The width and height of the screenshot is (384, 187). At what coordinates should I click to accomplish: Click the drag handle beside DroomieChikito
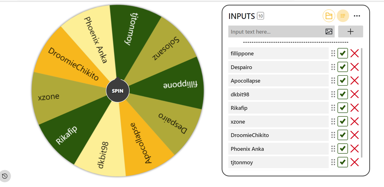point(333,135)
